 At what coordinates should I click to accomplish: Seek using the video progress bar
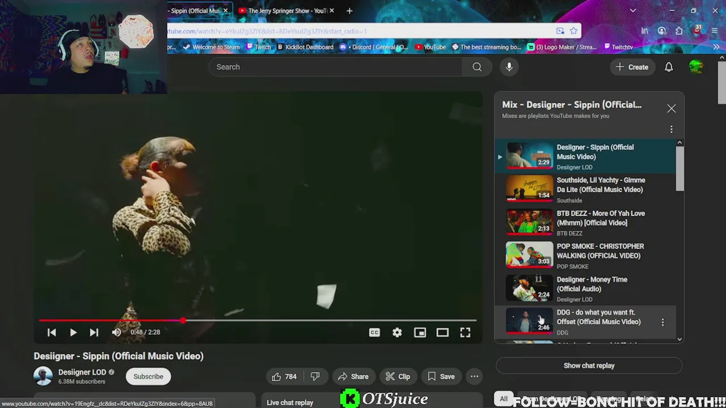[258, 321]
